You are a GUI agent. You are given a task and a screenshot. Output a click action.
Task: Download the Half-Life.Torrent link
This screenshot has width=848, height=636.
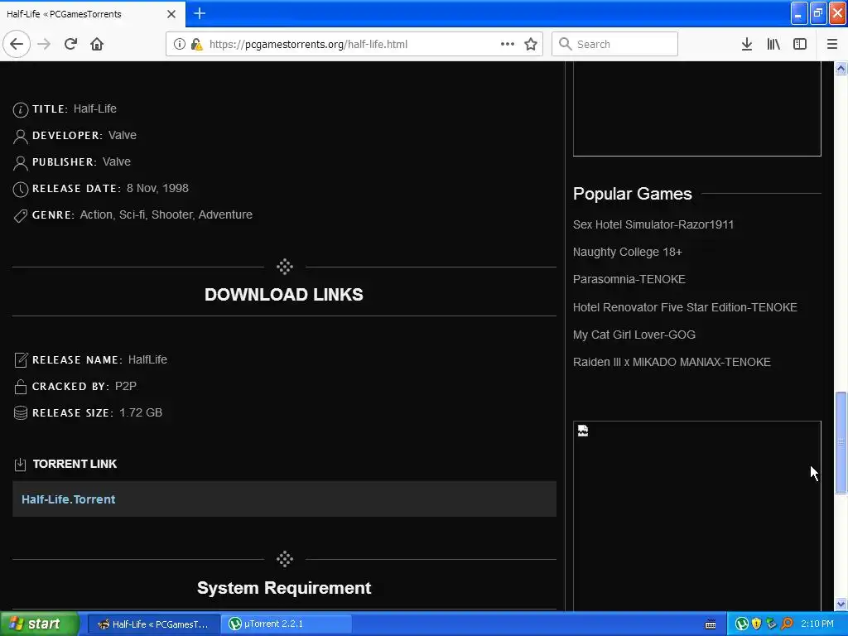68,499
